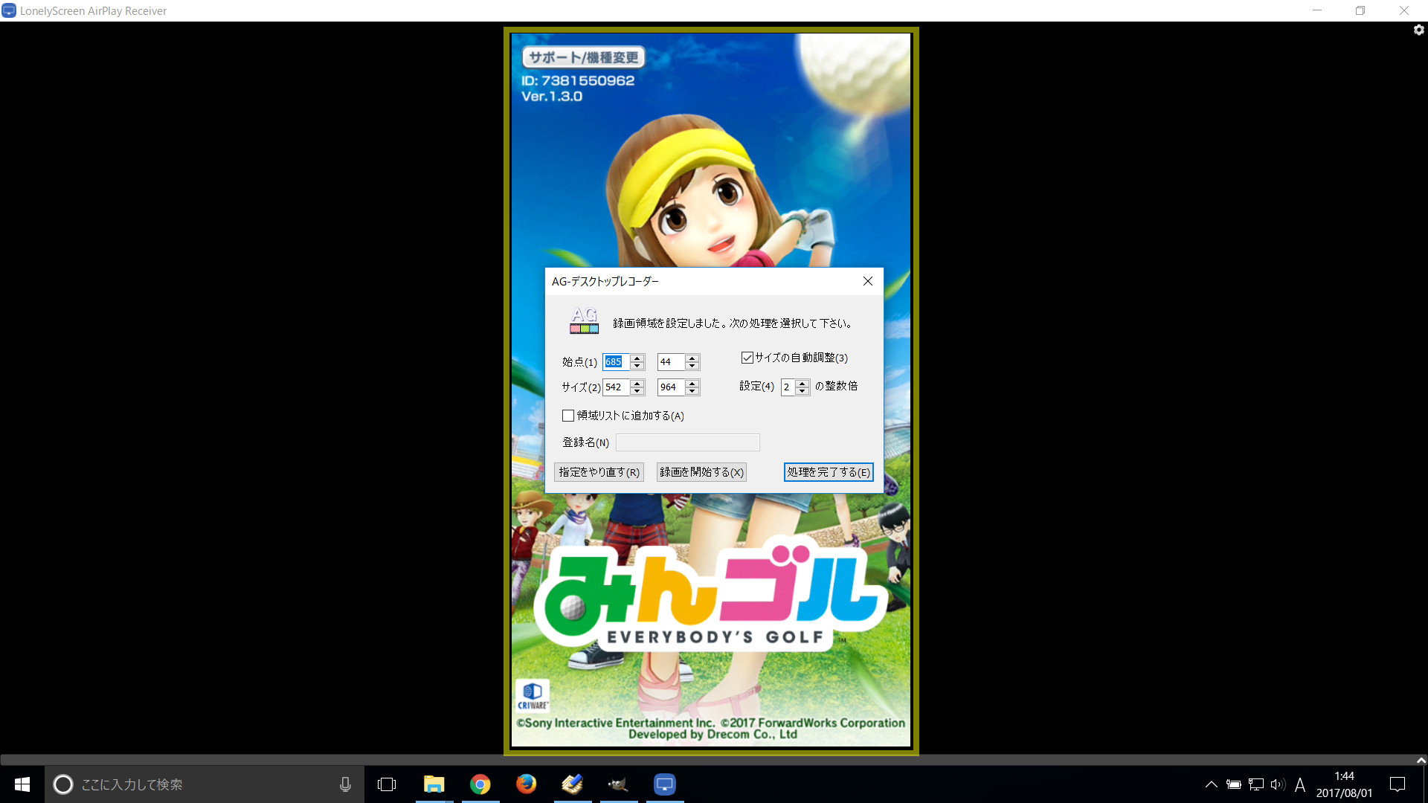
Task: Click the IME input mode A indicator
Action: coord(1300,784)
